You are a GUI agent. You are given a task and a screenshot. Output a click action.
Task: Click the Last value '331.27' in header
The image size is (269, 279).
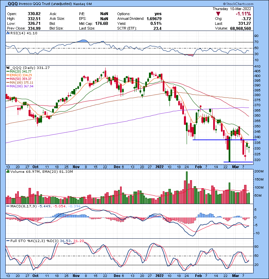coord(244,24)
